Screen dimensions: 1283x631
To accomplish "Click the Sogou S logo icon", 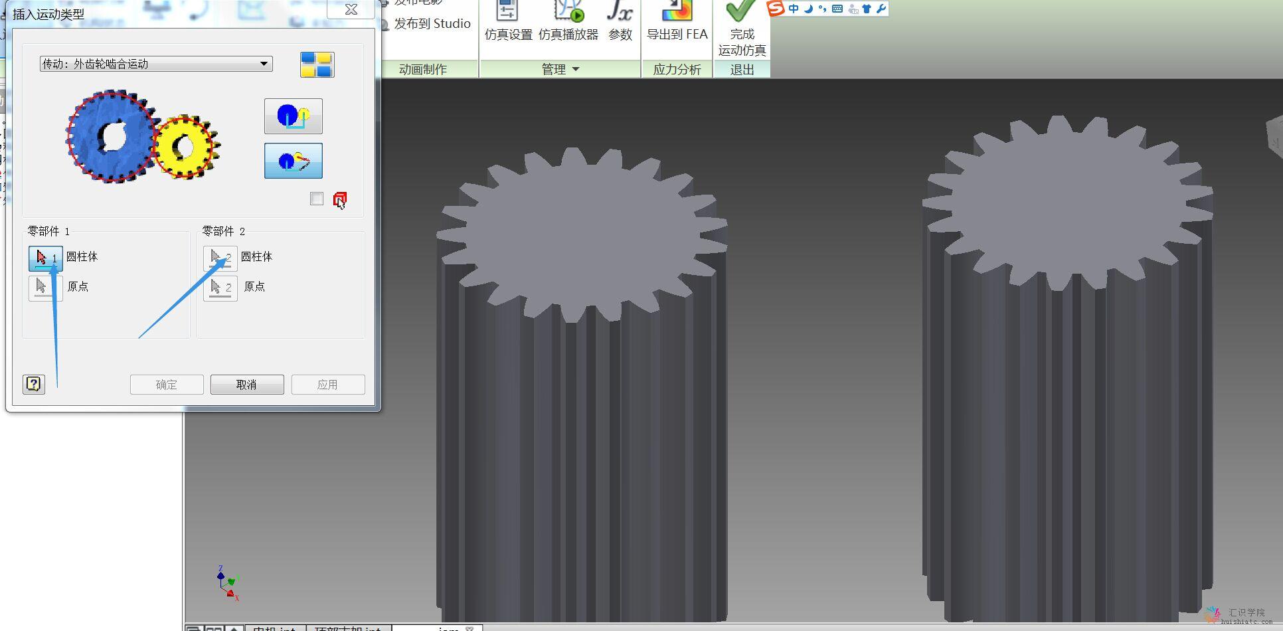I will click(x=776, y=8).
